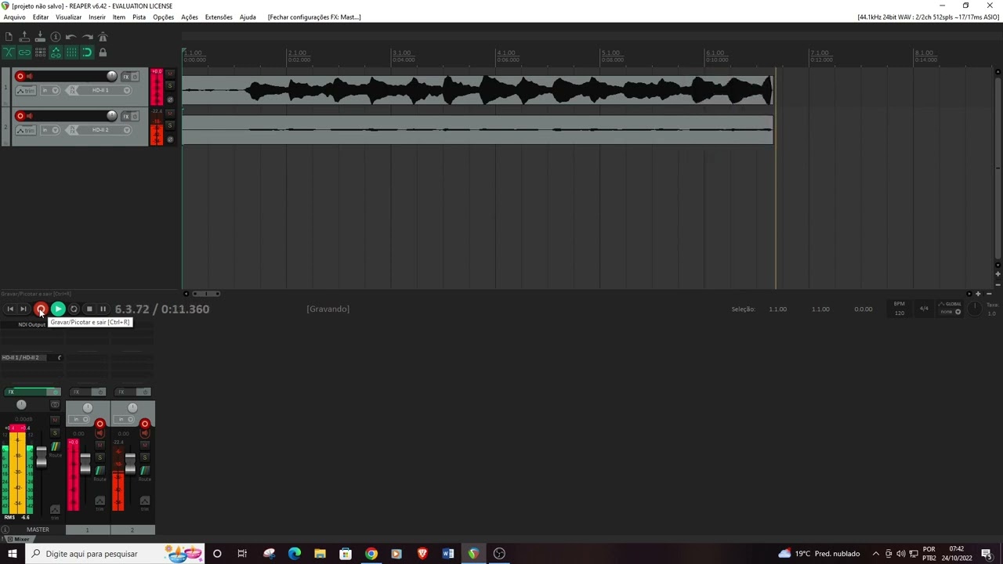This screenshot has width=1003, height=564.
Task: Click the 4/4 time signature field
Action: (x=924, y=309)
